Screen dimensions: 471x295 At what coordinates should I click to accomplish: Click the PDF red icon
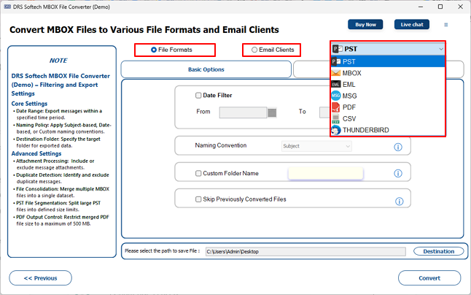[336, 107]
